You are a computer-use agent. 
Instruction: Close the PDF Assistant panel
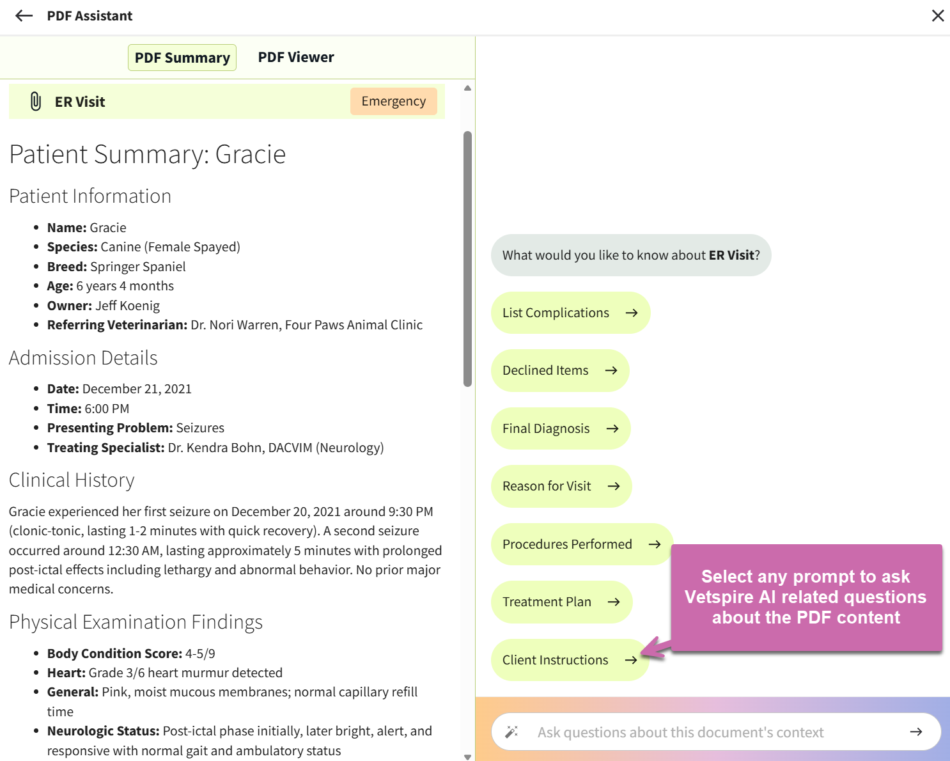tap(938, 15)
